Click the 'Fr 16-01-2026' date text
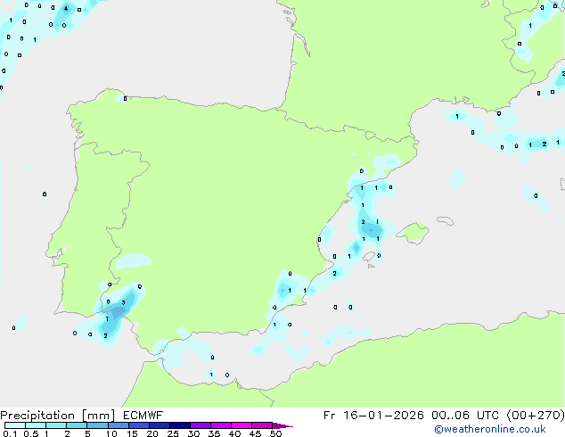This screenshot has height=437, width=565. coord(373,416)
